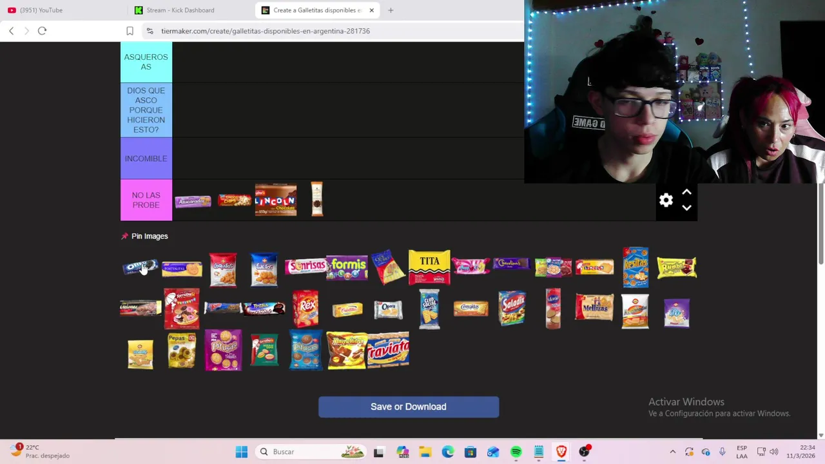Pick the blue Pitusas package

pyautogui.click(x=306, y=350)
